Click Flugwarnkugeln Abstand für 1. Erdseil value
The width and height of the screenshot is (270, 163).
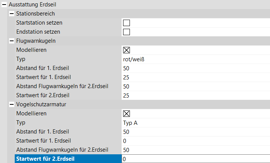tap(195, 68)
